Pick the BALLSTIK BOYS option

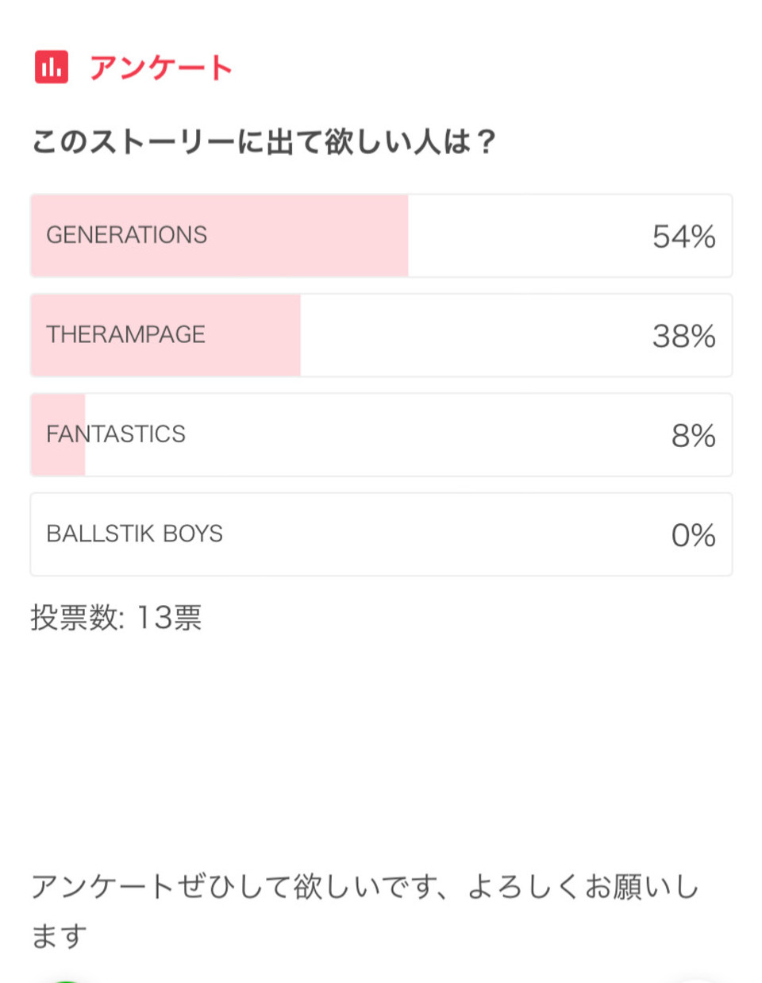135,534
